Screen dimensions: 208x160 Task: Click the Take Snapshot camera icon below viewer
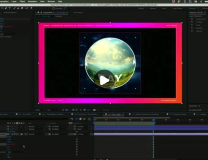[x=94, y=110]
